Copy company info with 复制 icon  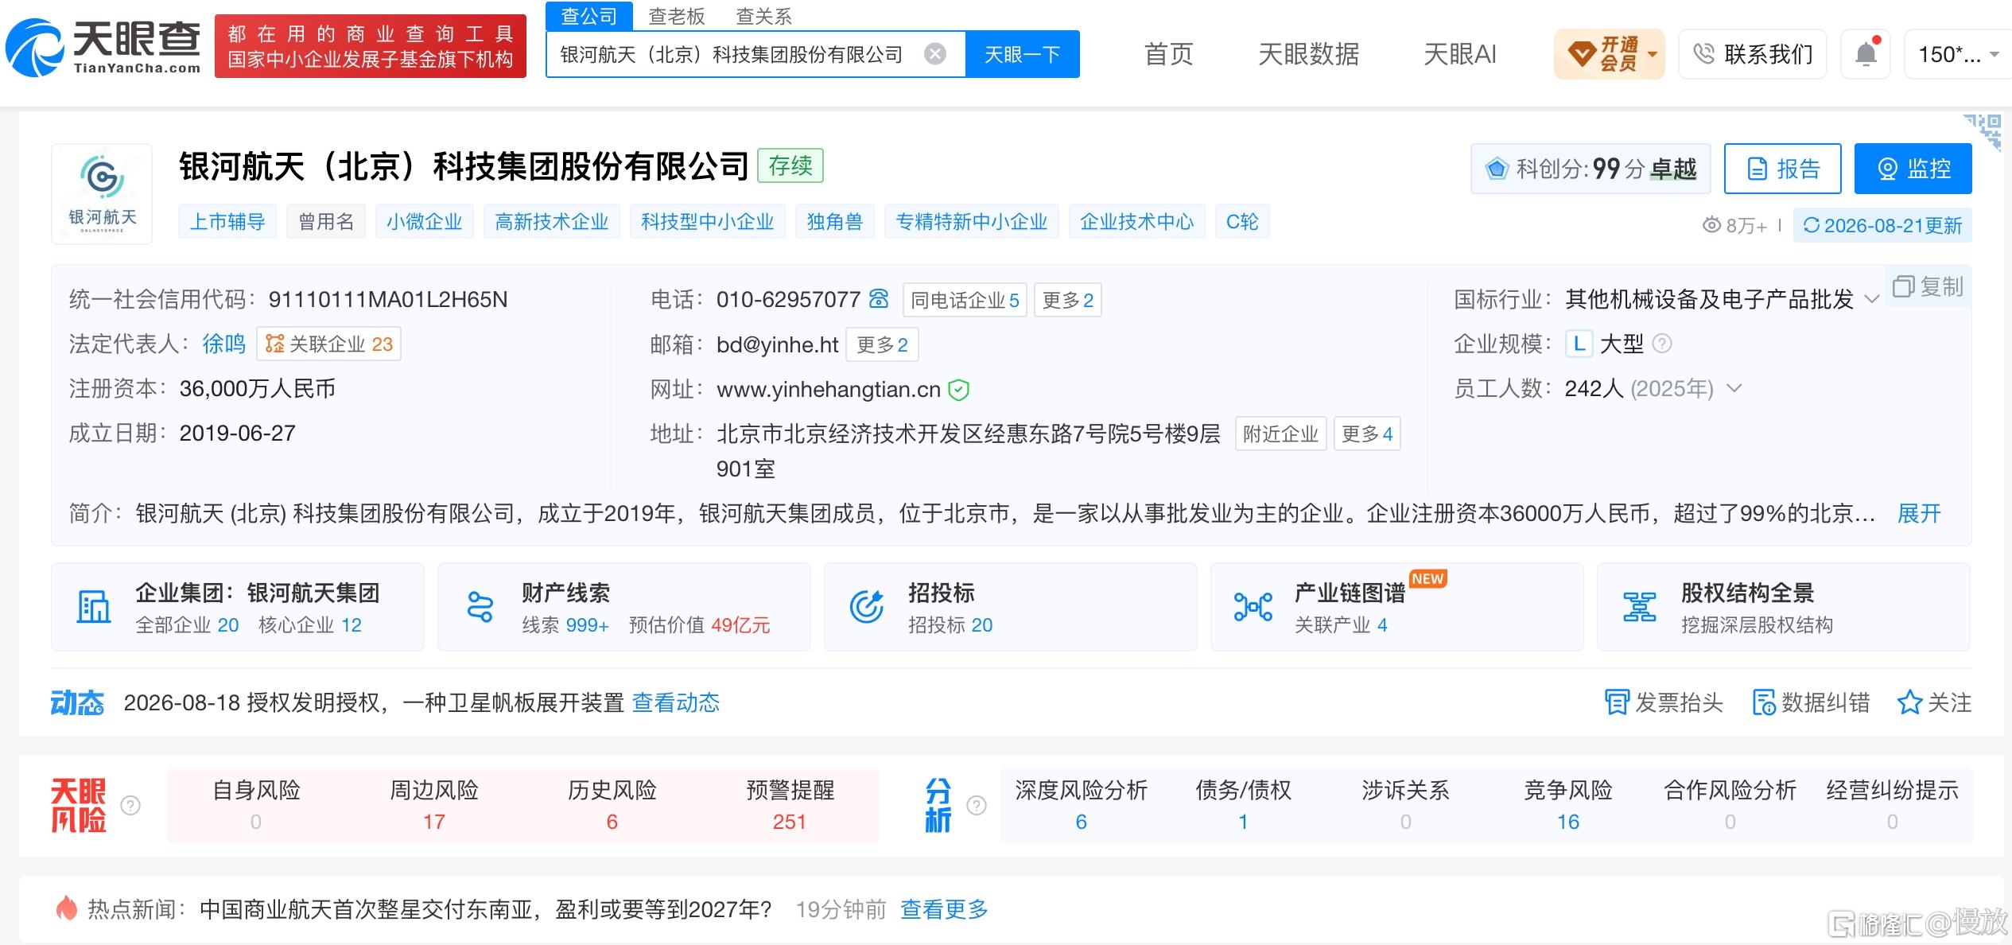click(x=1928, y=286)
